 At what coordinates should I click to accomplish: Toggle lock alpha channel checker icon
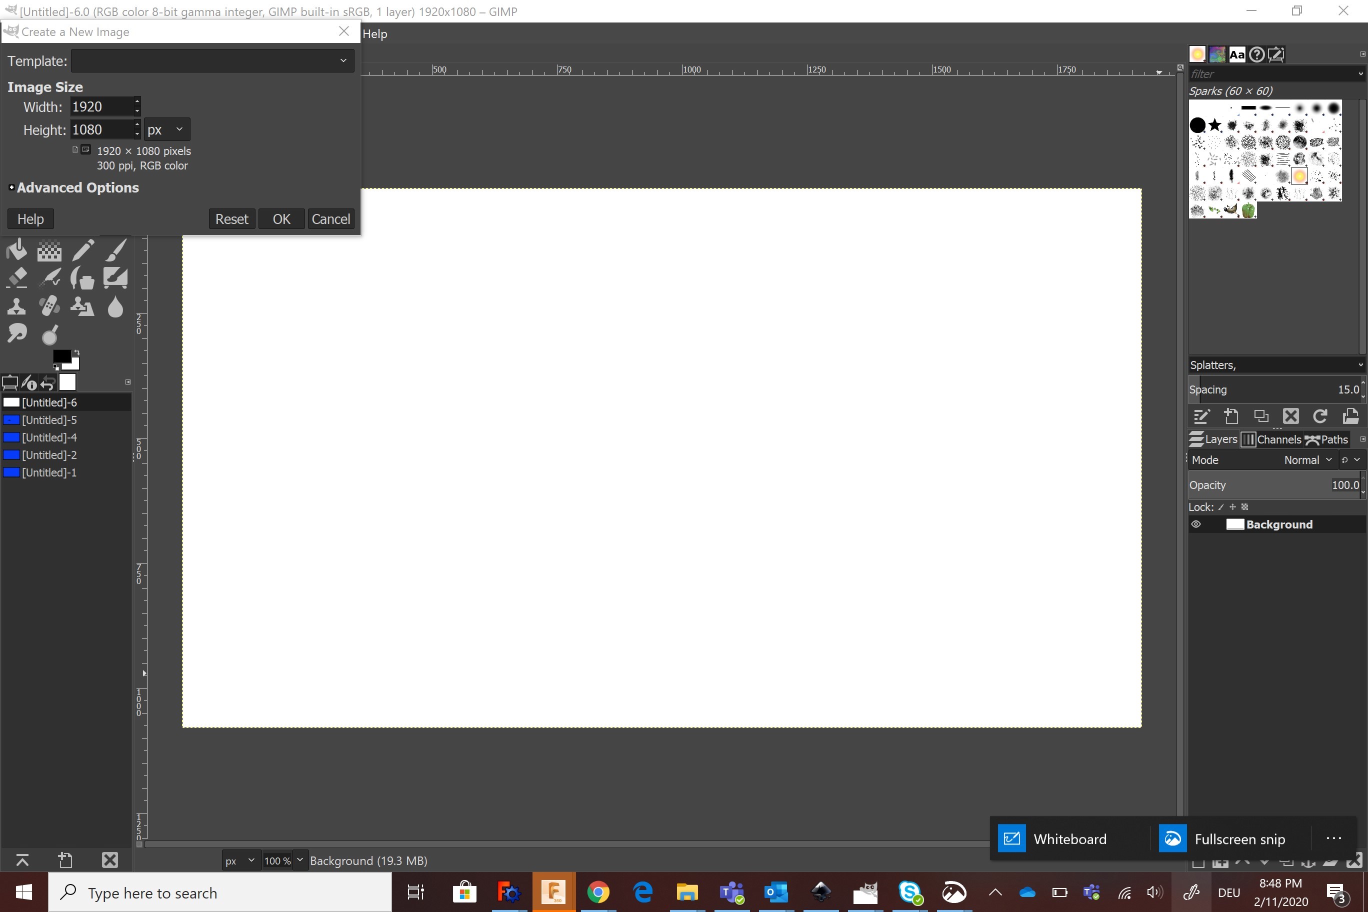point(1244,507)
